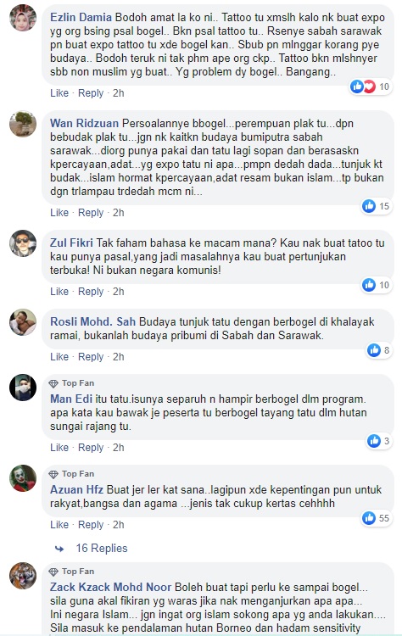
Task: Show the 55 reactions on Azuan Hfz's comment
Action: pos(377,517)
